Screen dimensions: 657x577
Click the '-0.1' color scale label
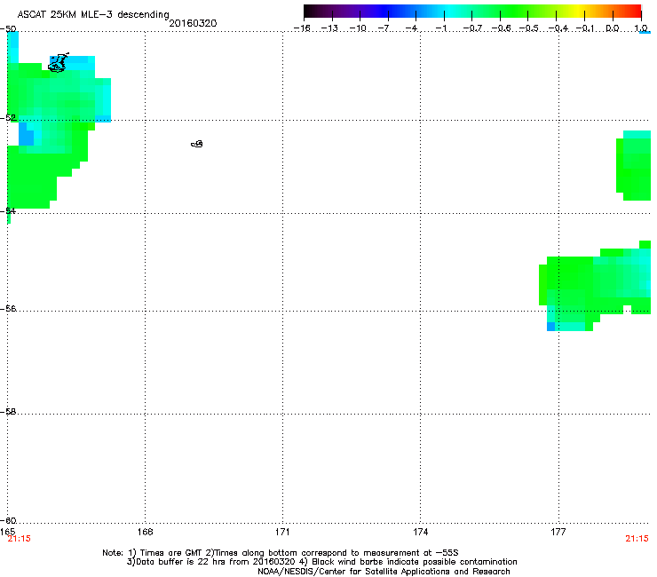[585, 28]
